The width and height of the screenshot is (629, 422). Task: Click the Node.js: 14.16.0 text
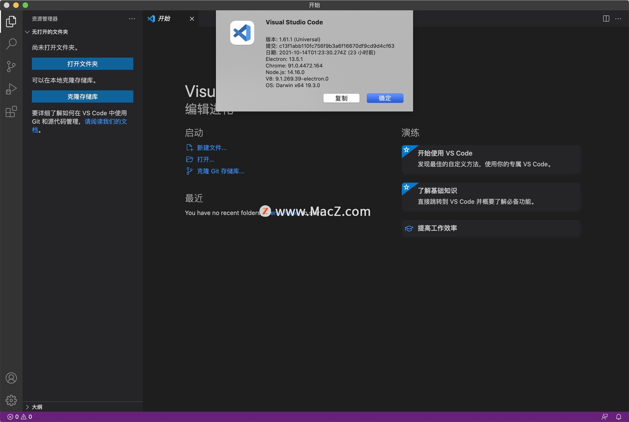pos(285,72)
